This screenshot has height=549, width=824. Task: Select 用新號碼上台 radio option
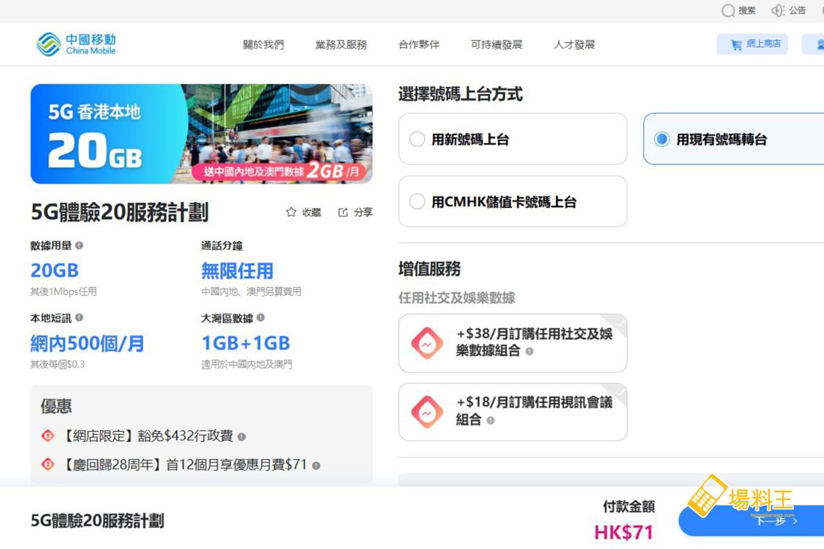click(x=417, y=140)
